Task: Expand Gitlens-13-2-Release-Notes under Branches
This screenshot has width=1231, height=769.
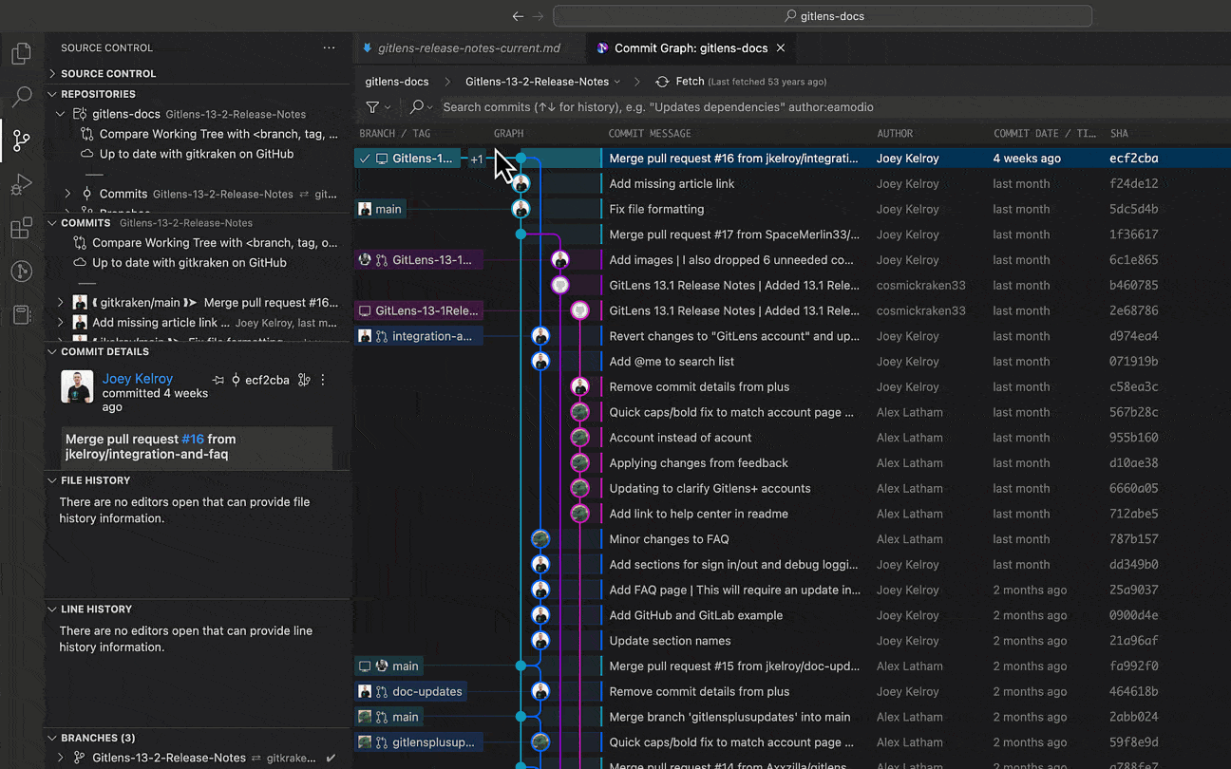Action: 61,758
